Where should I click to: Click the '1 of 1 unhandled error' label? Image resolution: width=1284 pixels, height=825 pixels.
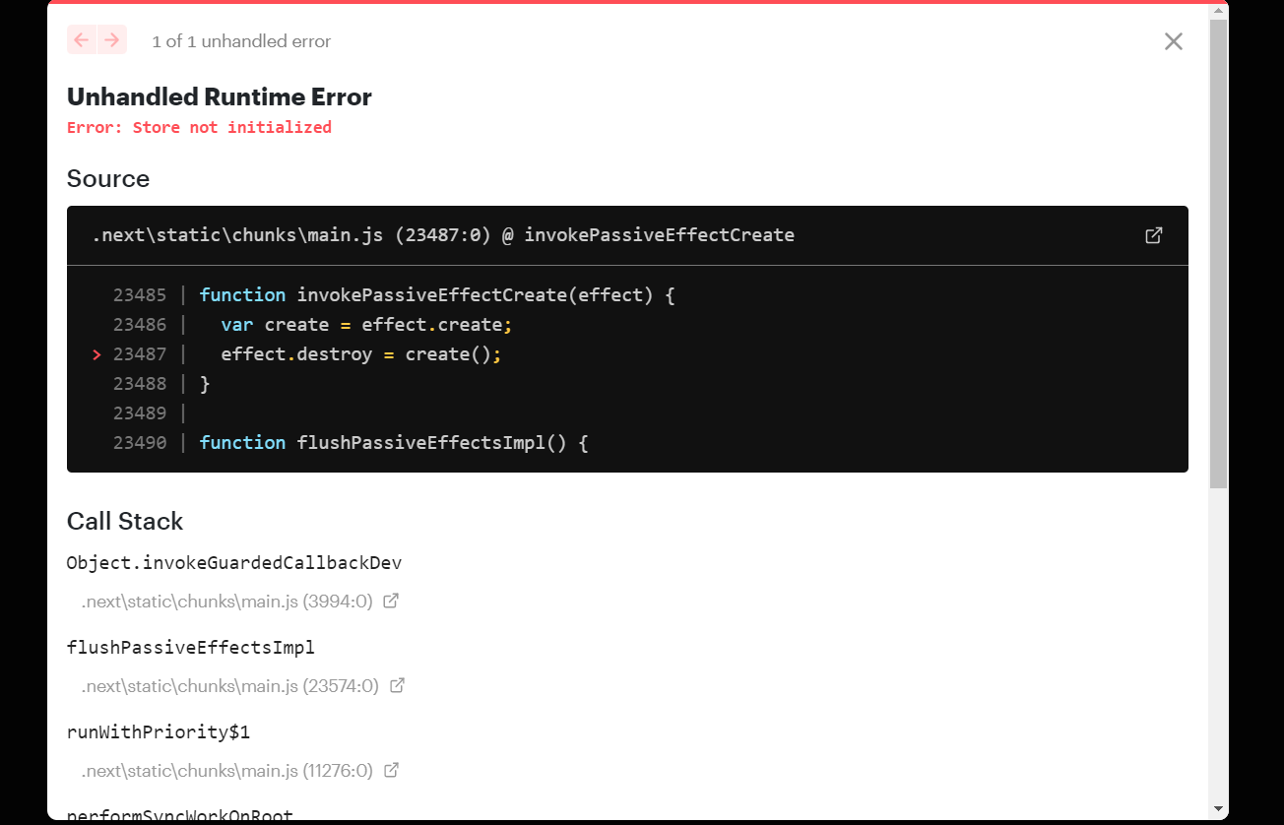[241, 40]
